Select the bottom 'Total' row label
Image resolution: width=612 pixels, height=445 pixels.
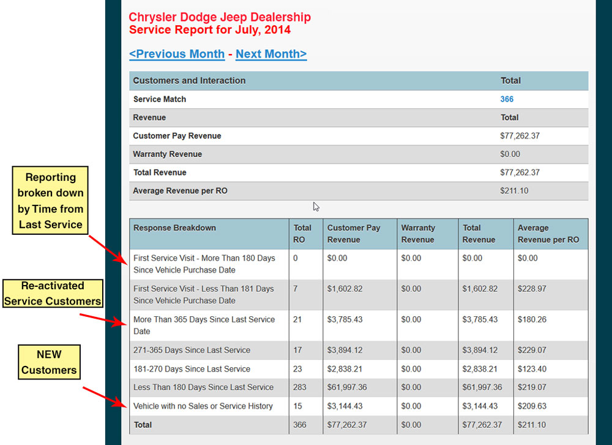coord(143,425)
